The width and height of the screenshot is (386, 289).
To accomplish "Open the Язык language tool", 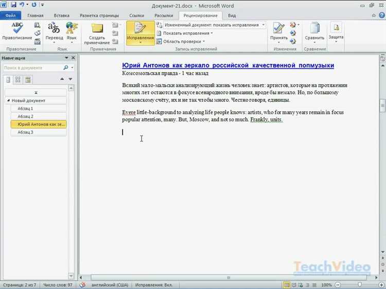I will pos(72,33).
